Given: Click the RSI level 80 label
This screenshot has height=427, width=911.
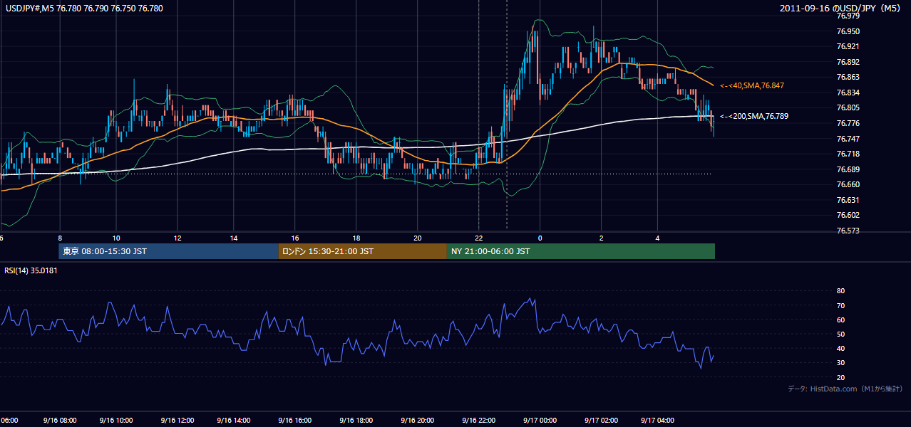Looking at the screenshot, I should click(x=840, y=291).
